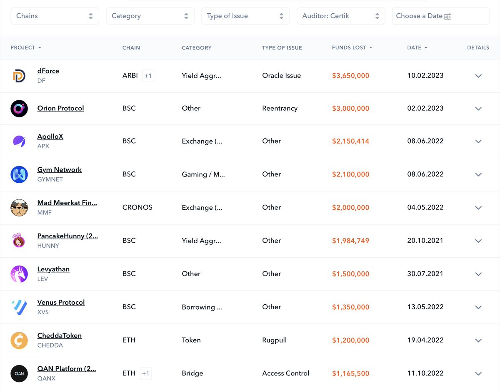Open the Orion Protocol project link
This screenshot has height=390, width=500.
[61, 108]
